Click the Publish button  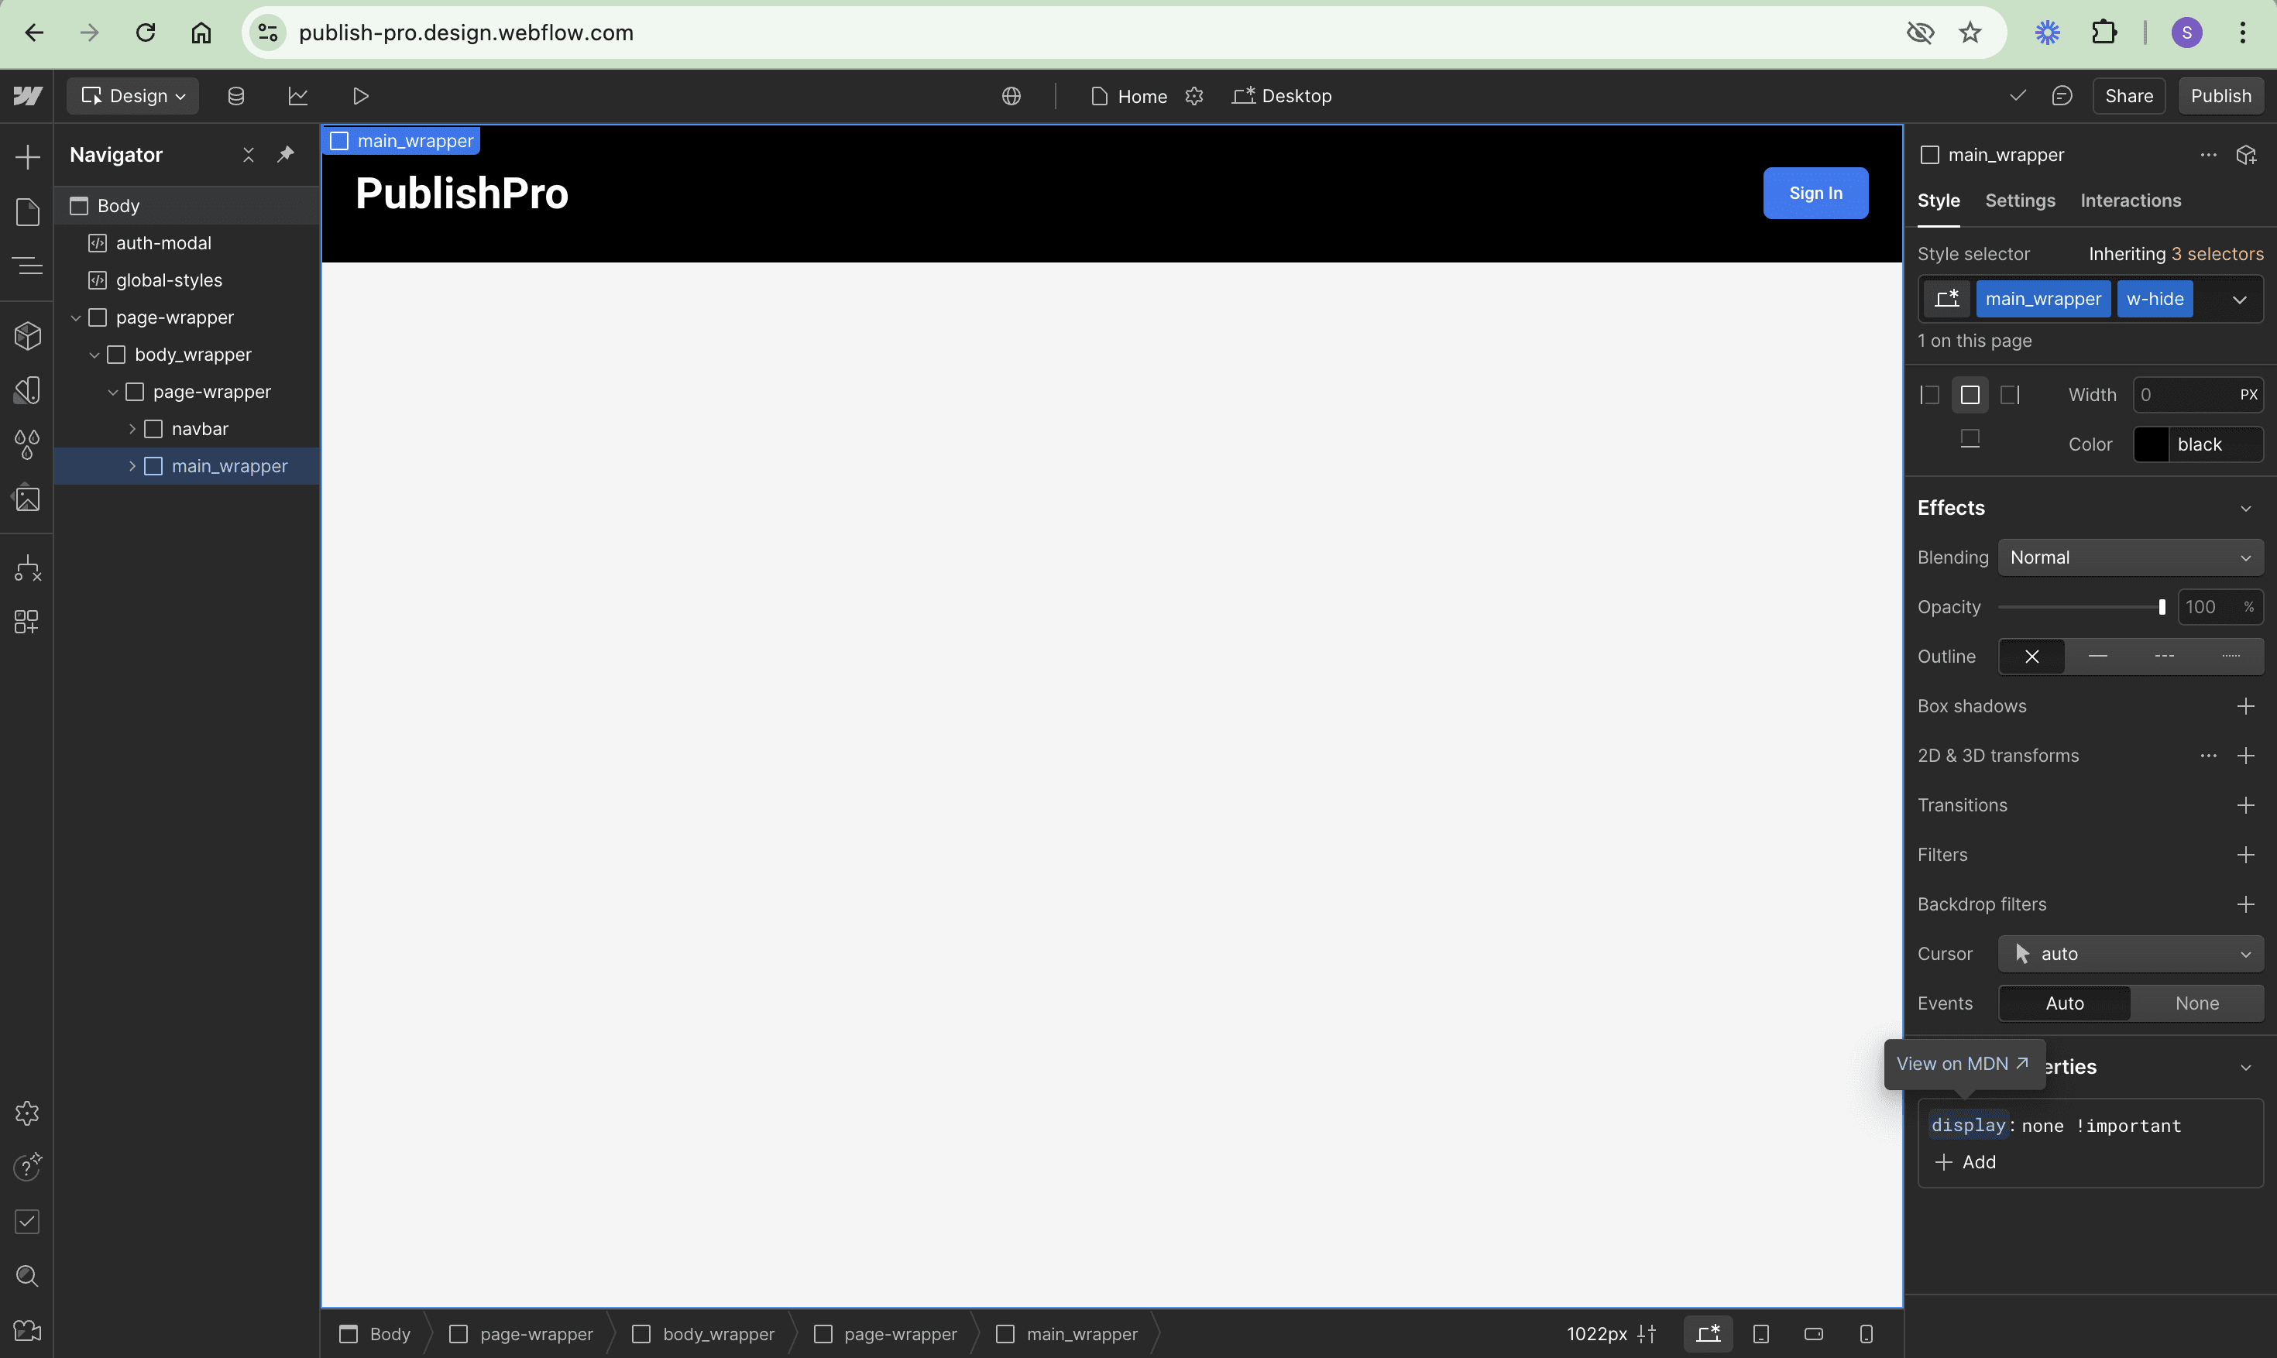[x=2220, y=96]
